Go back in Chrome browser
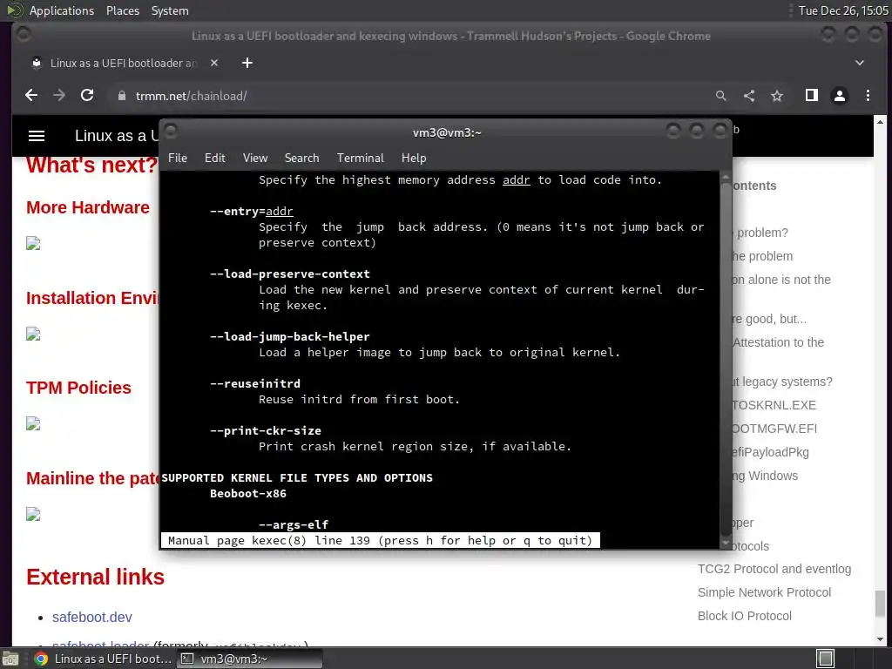The height and width of the screenshot is (669, 892). [31, 96]
